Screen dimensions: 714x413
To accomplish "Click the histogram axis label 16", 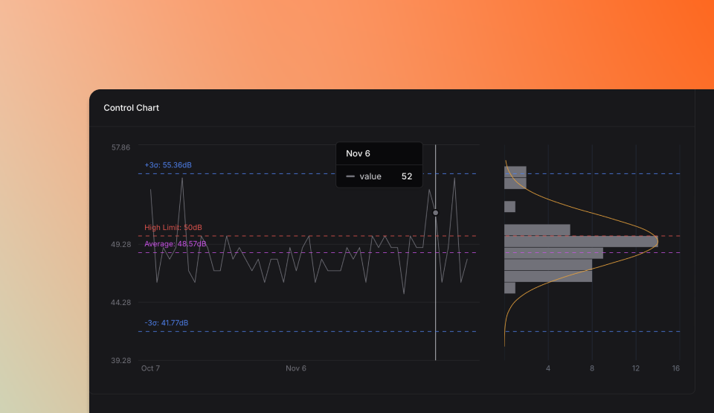I will 676,368.
